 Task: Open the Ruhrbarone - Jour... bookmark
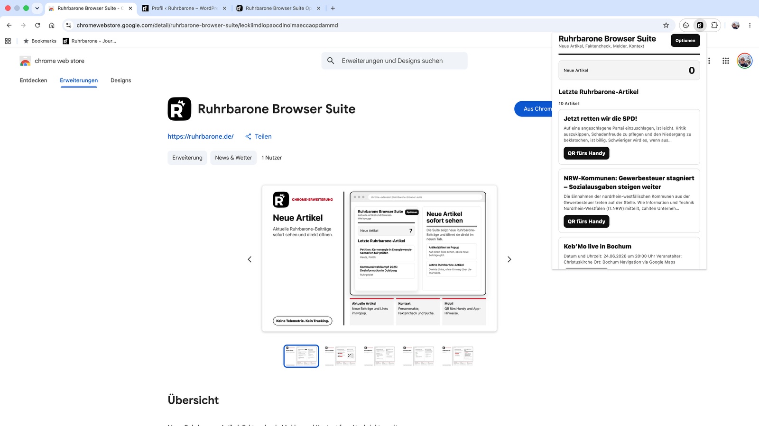[x=90, y=41]
